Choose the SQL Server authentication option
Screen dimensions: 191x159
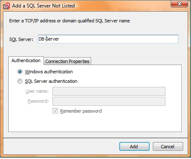coord(20,81)
